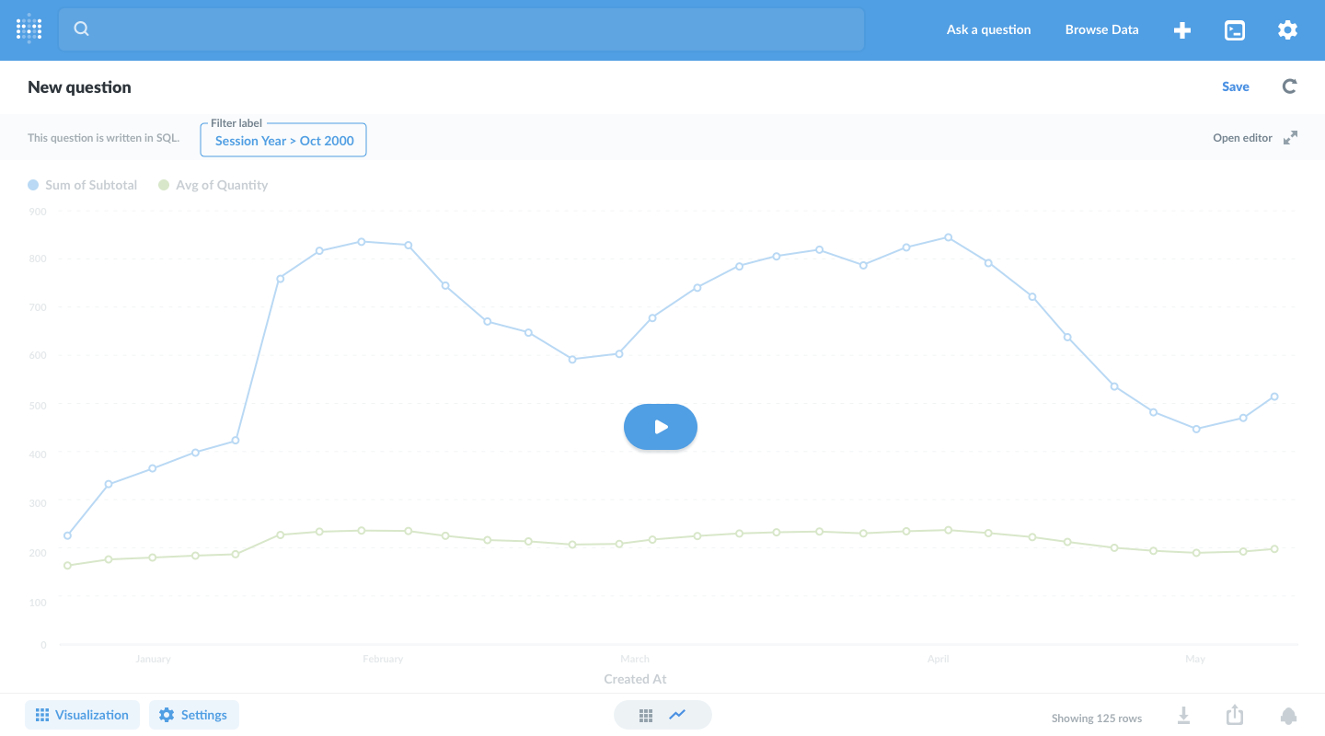Toggle the Sum of Subtotal series in legend
The image size is (1325, 736).
82,184
